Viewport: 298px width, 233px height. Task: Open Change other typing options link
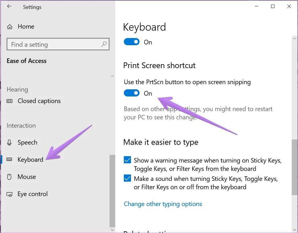coord(163,204)
